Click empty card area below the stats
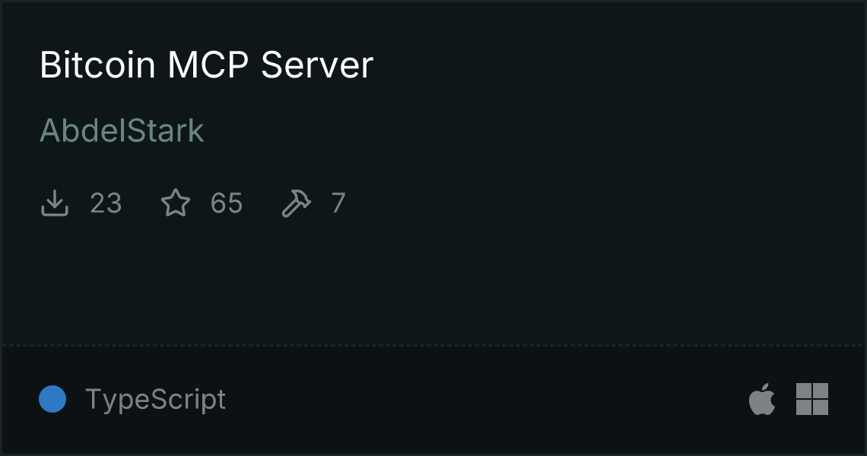The height and width of the screenshot is (456, 867). click(x=433, y=282)
